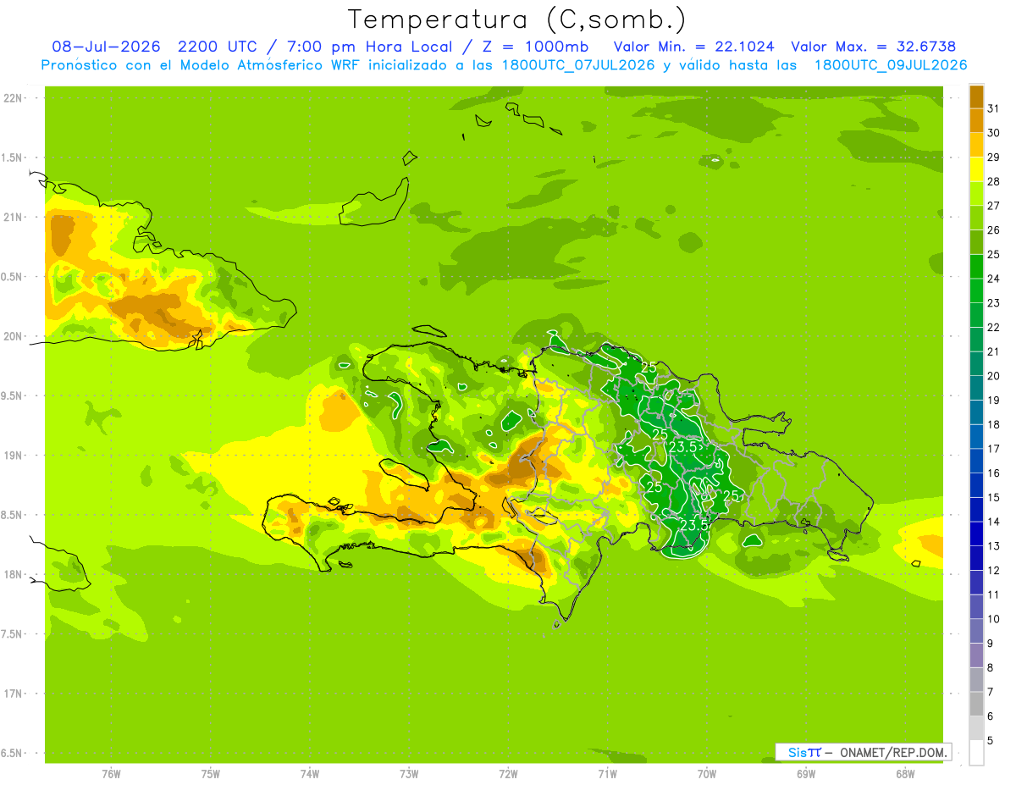Viewport: 1016px width, 785px height.
Task: Select the legend band above the 31 value
Action: pyautogui.click(x=976, y=97)
